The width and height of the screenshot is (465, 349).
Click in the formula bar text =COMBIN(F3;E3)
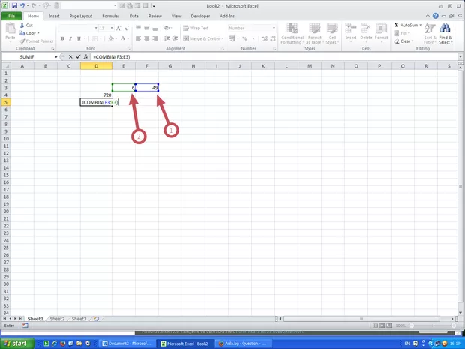point(112,57)
